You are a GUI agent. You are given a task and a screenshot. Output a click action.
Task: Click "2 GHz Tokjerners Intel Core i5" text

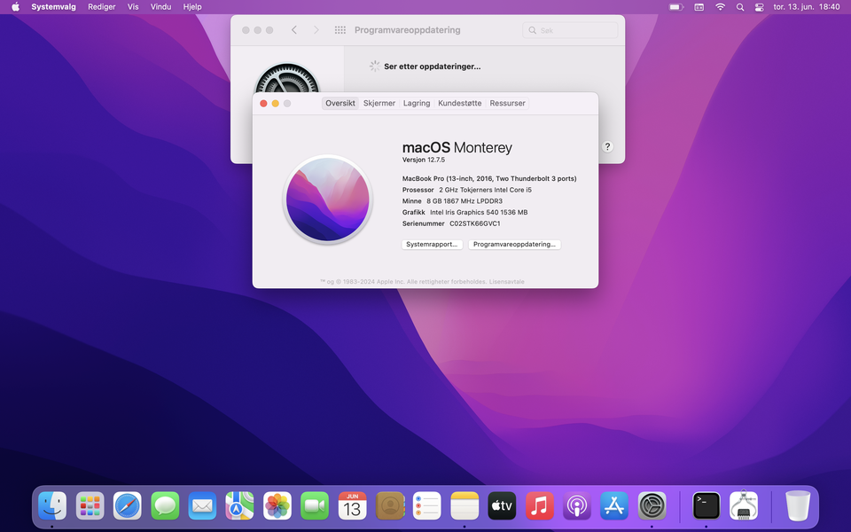(x=485, y=190)
